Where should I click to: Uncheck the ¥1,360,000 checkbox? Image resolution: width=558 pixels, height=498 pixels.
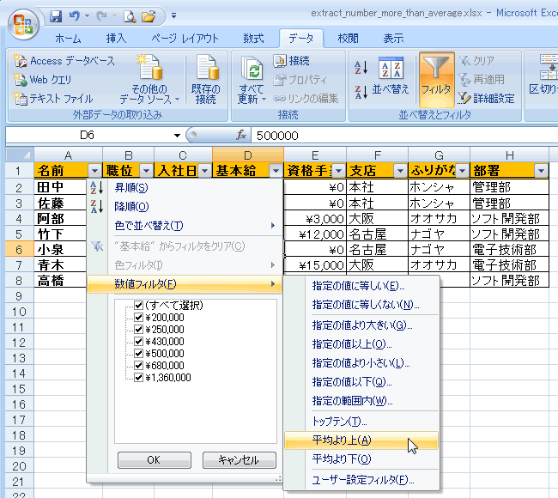138,378
